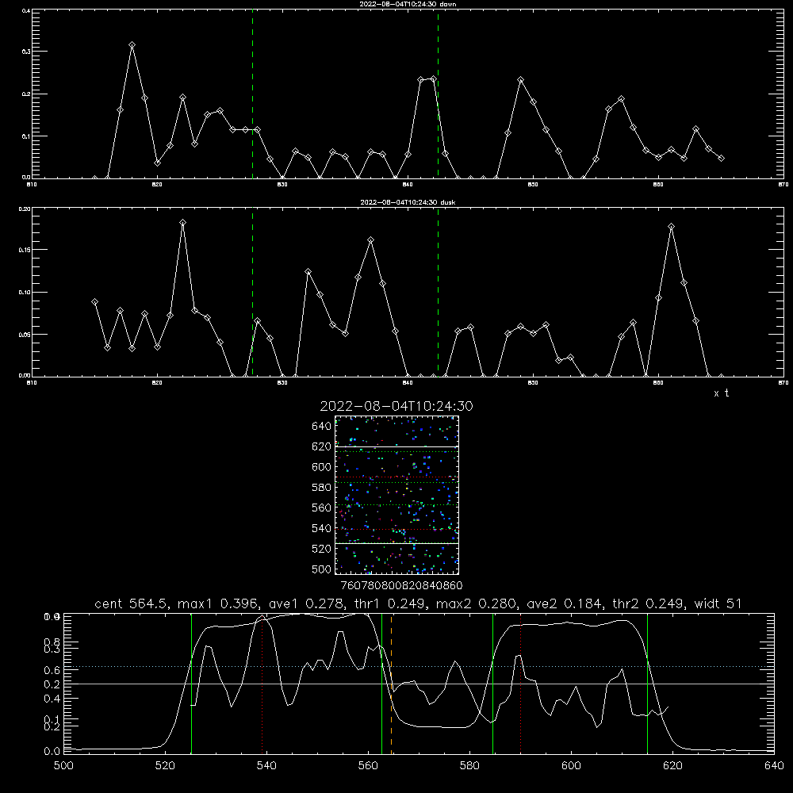
Task: Click the dawn plot x-axis label '820'
Action: coord(157,185)
